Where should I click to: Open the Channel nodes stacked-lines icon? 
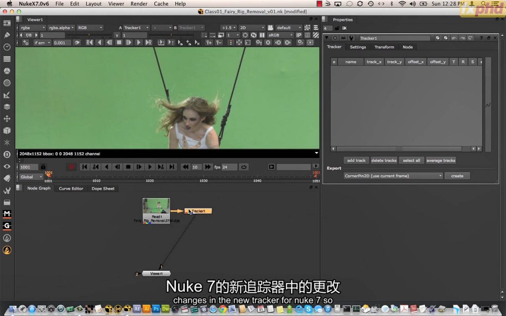click(7, 59)
